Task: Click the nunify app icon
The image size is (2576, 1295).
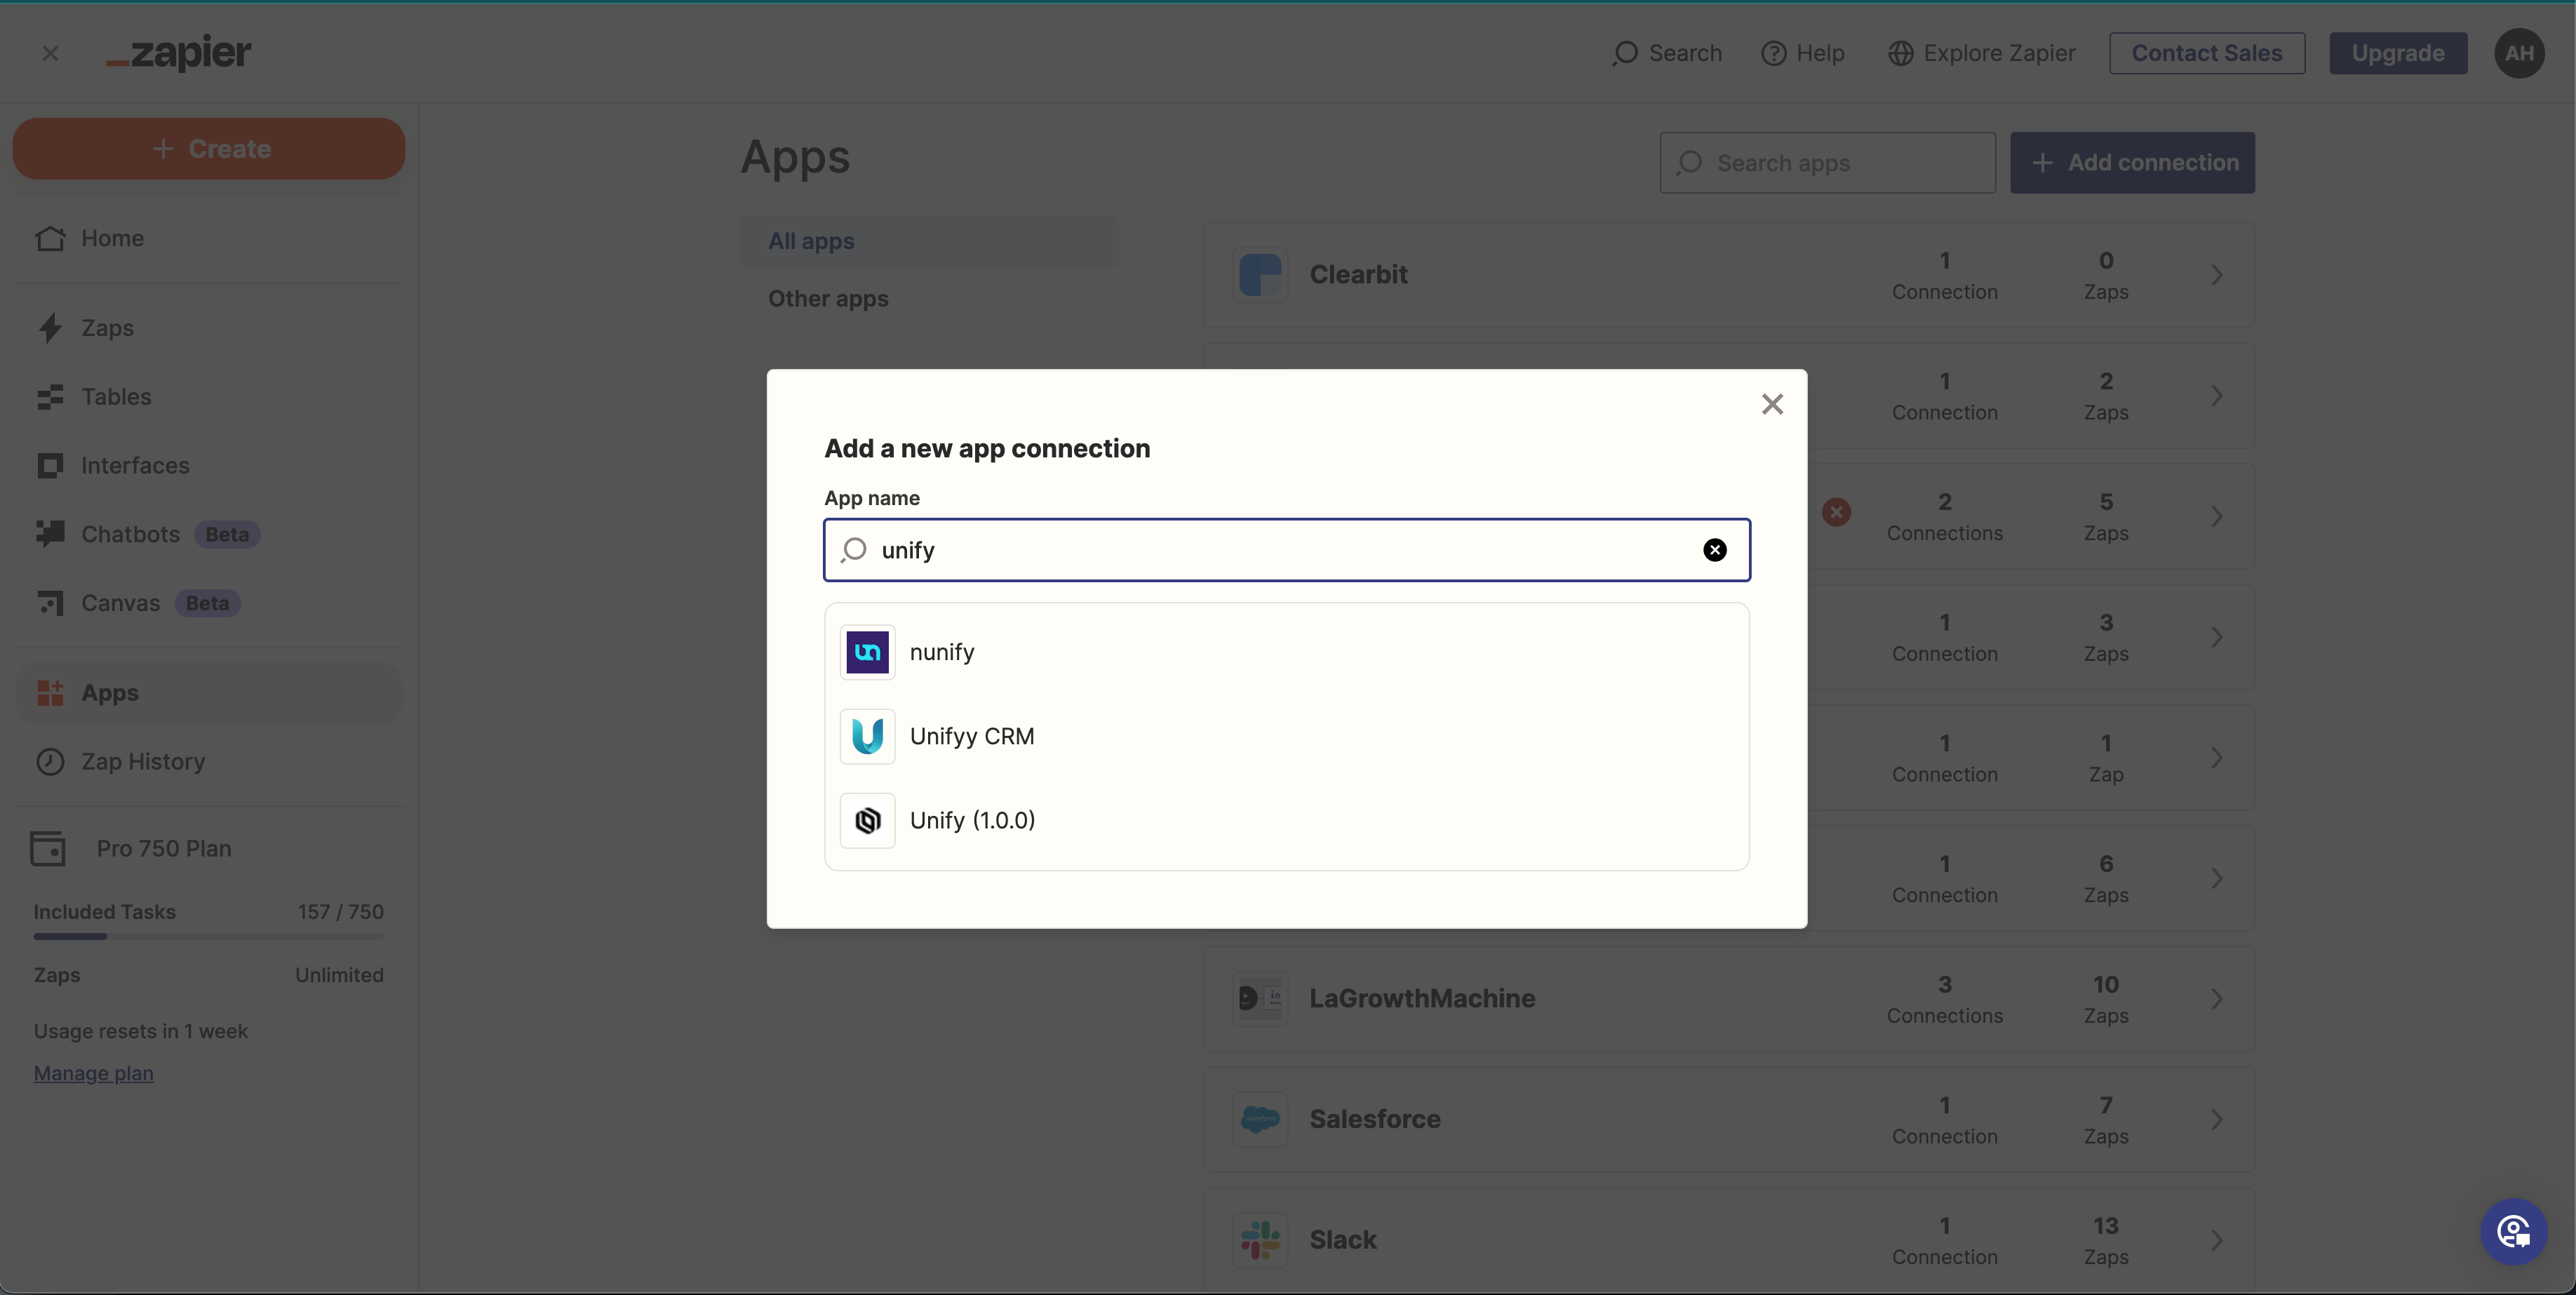Action: pyautogui.click(x=867, y=652)
